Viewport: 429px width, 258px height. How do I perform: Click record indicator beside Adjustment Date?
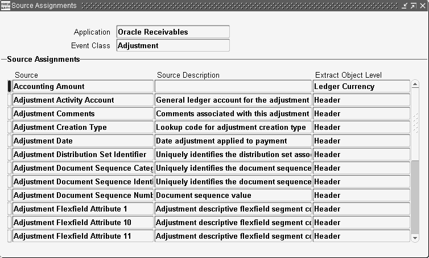10,141
